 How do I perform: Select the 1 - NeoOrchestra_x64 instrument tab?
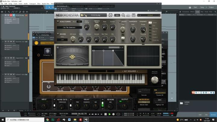pos(61,6)
